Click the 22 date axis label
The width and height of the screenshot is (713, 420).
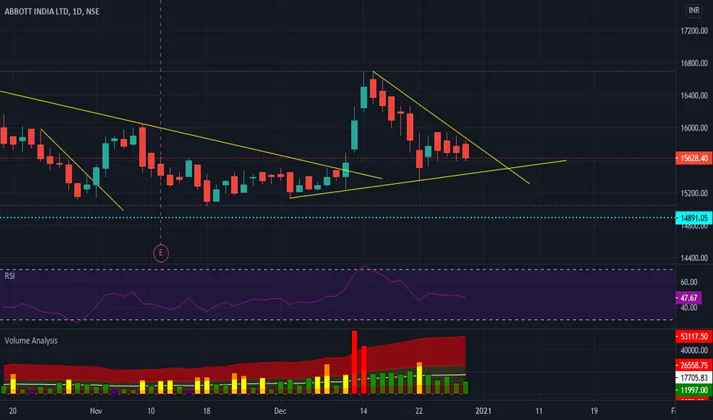(x=418, y=411)
